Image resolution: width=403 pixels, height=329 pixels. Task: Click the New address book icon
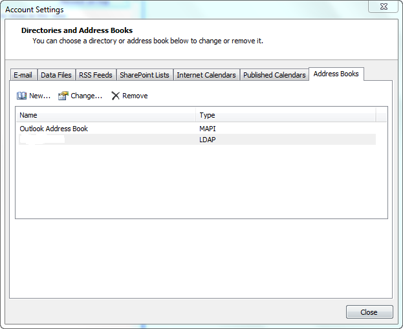coord(21,96)
